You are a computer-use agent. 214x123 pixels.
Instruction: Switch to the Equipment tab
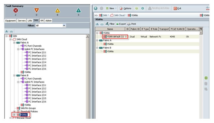click(x=11, y=21)
